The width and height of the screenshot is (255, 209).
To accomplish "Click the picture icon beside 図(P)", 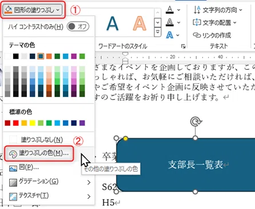I will (x=13, y=168).
